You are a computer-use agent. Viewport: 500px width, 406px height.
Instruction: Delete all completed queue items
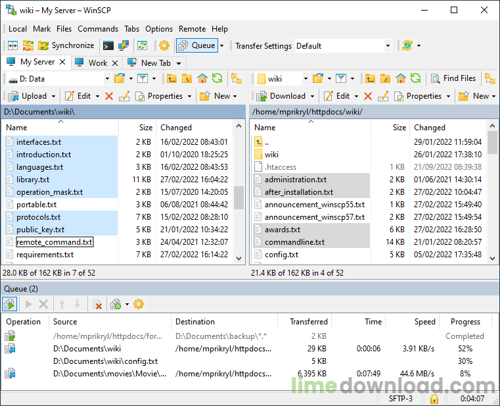click(97, 304)
